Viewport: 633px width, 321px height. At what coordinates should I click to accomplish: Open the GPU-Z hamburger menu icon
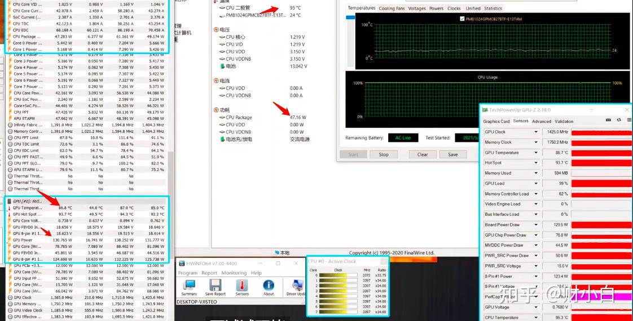pyautogui.click(x=629, y=120)
